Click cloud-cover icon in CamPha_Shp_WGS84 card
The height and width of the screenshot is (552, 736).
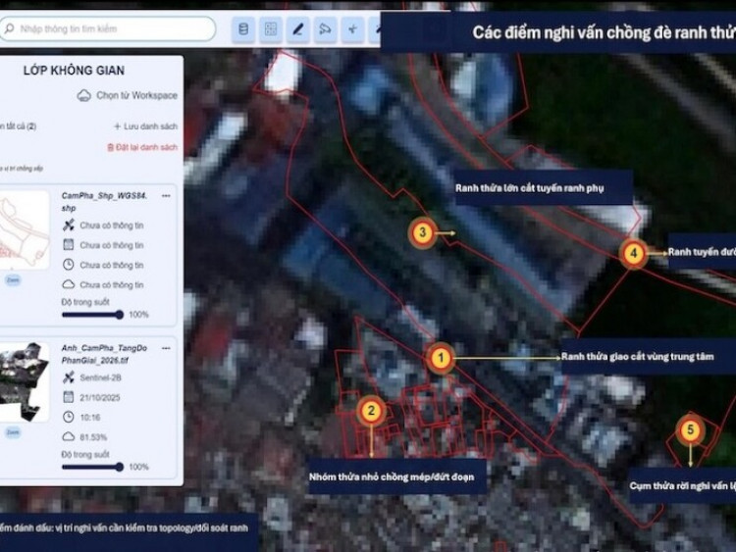coord(69,284)
